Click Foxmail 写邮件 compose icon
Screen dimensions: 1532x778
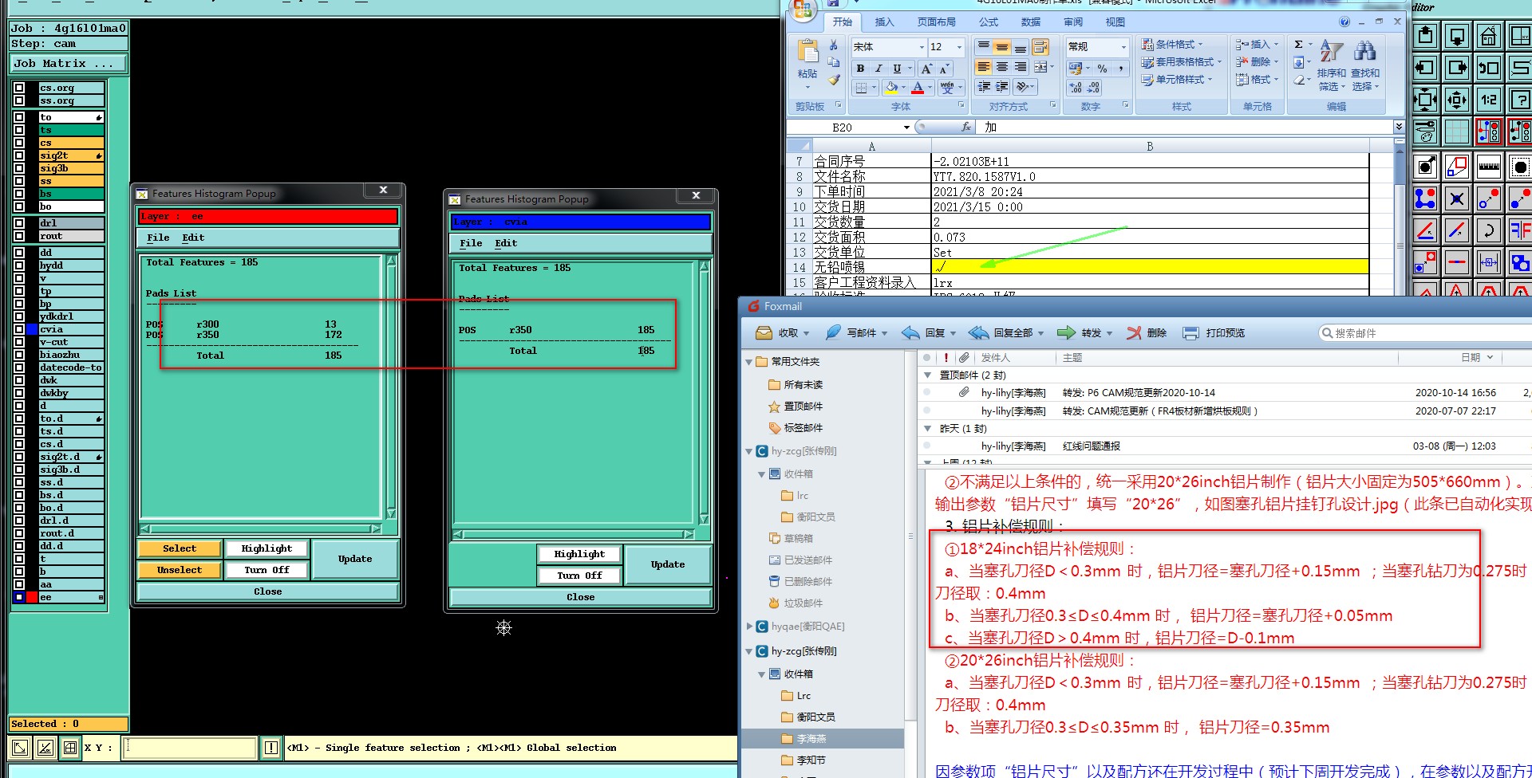(833, 332)
